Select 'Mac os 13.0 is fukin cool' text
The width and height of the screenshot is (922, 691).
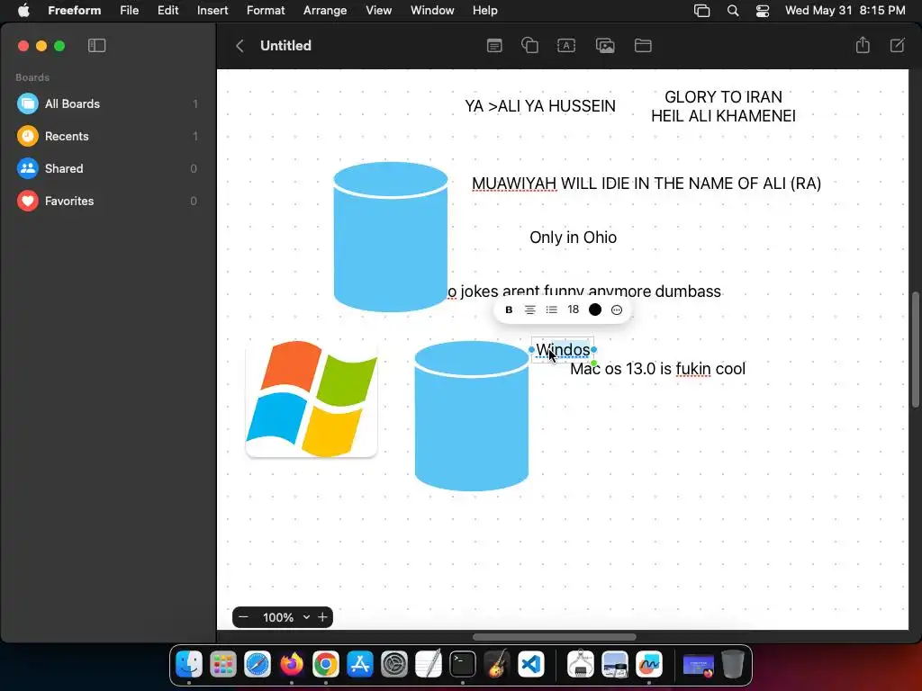[658, 369]
